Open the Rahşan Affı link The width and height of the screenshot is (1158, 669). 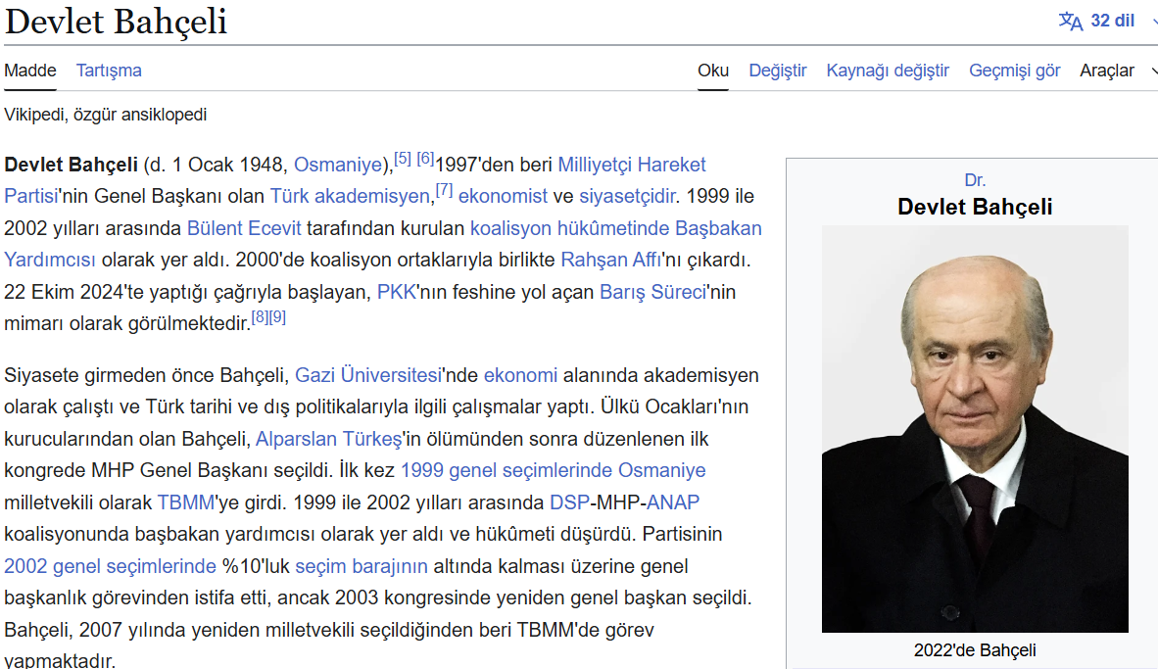[610, 260]
